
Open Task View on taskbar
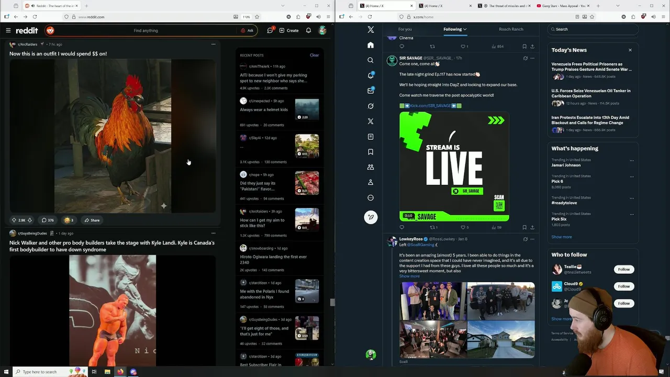(94, 372)
